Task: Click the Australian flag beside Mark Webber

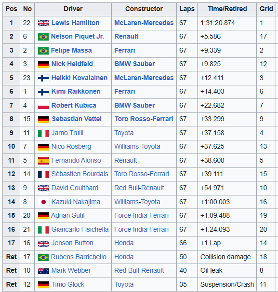Action: pos(43,271)
